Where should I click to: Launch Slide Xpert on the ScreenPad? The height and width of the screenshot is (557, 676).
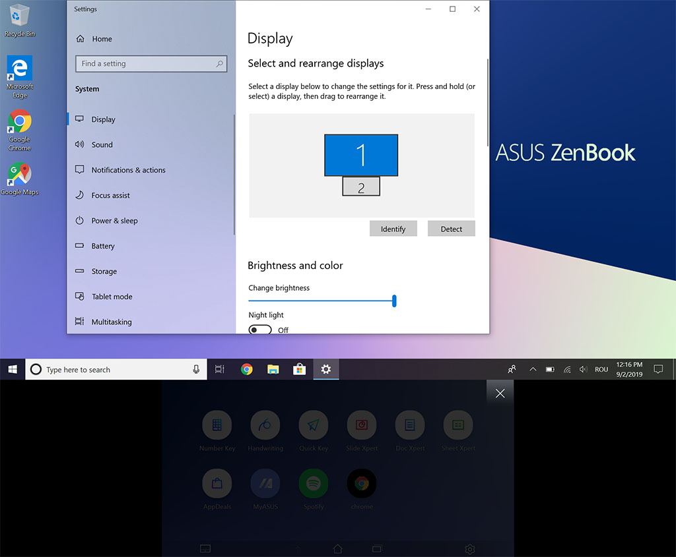pos(362,431)
